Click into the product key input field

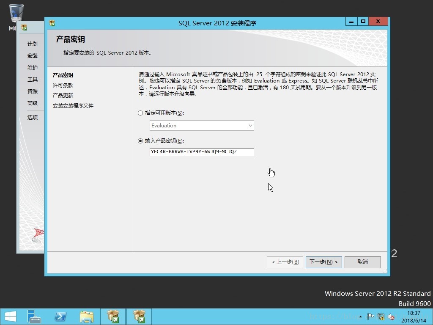202,152
